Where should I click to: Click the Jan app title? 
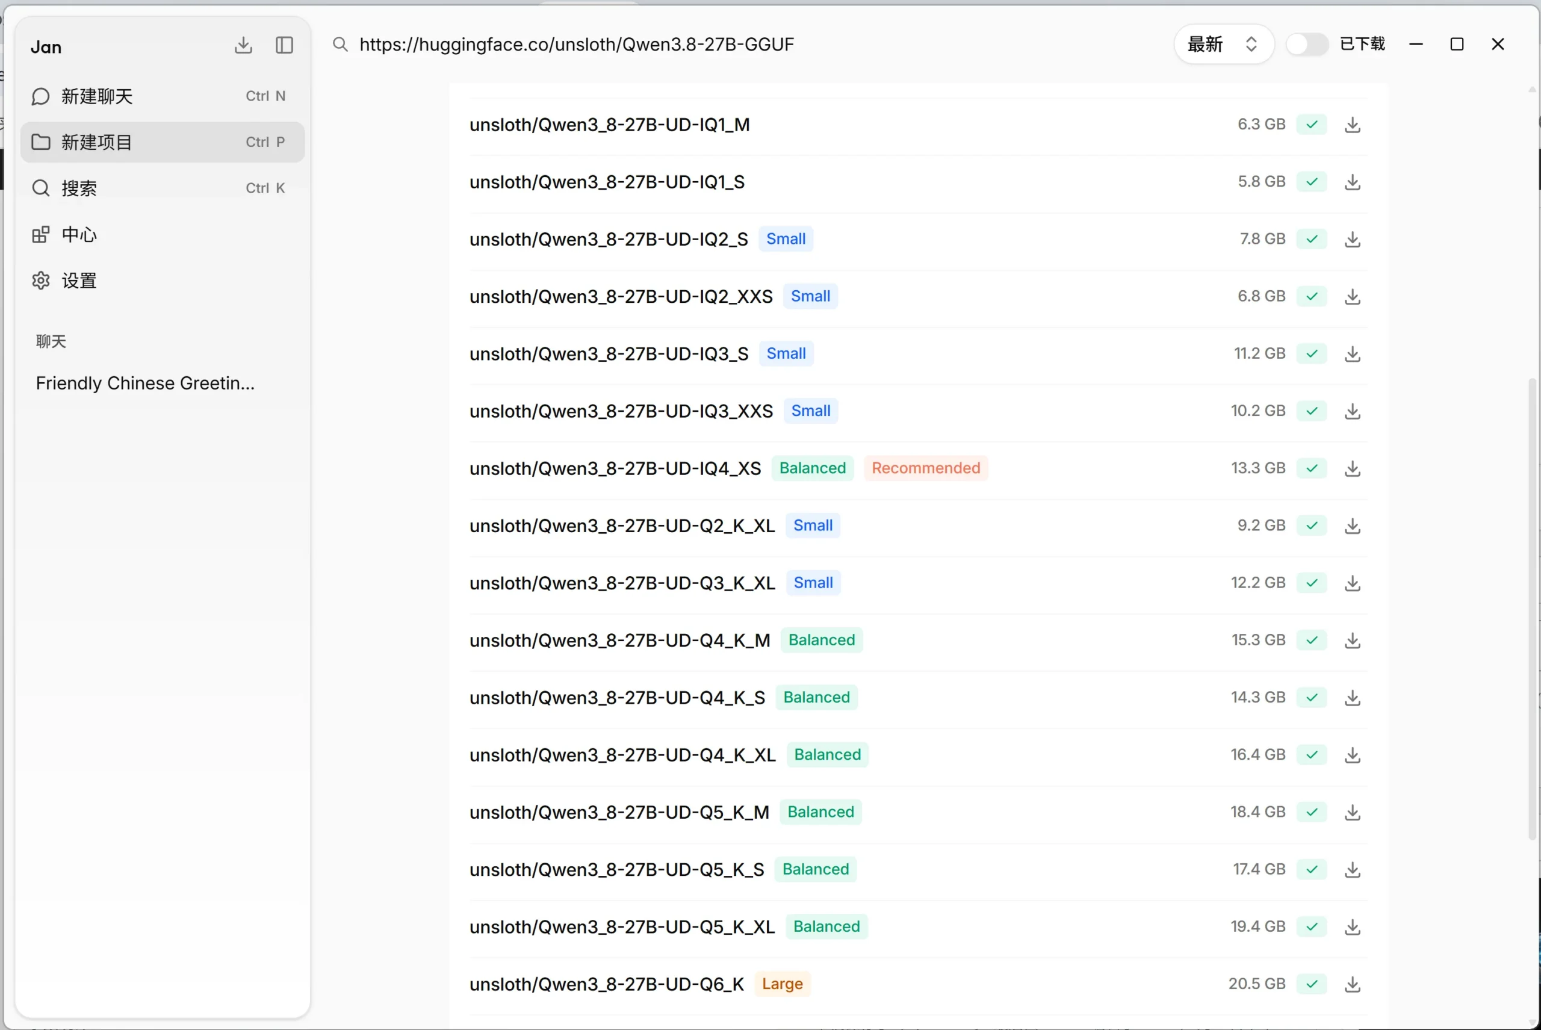(46, 48)
